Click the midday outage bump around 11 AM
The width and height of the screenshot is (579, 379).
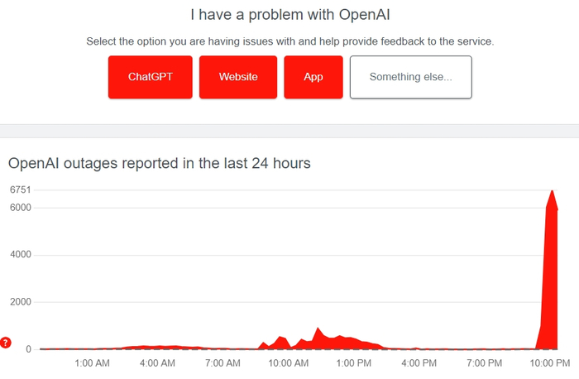(x=319, y=336)
